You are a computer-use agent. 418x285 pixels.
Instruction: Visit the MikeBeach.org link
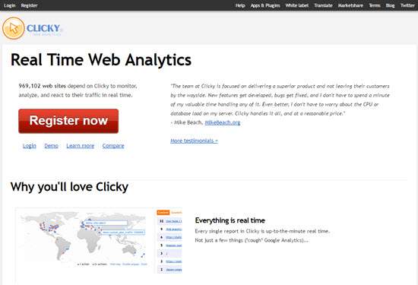(223, 122)
